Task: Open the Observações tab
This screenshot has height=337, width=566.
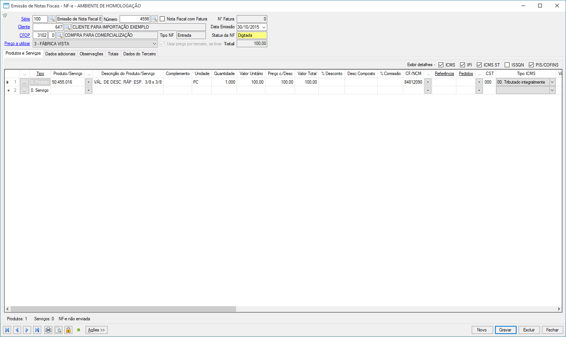Action: 91,54
